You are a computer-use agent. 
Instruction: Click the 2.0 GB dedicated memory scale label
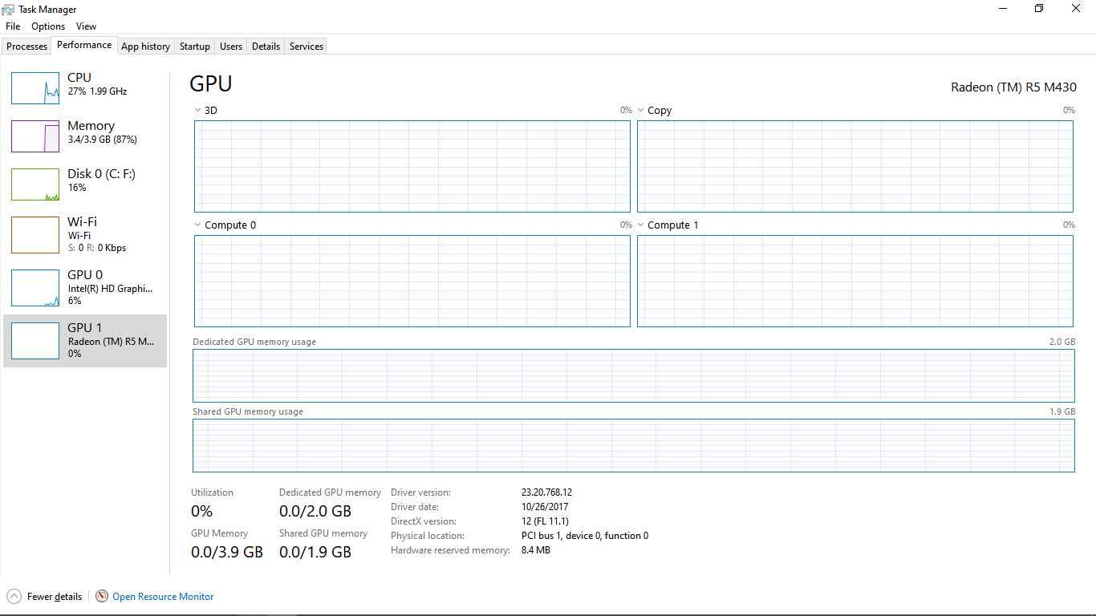[1062, 342]
